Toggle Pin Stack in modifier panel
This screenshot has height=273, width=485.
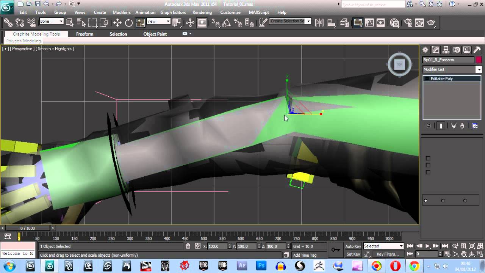429,126
